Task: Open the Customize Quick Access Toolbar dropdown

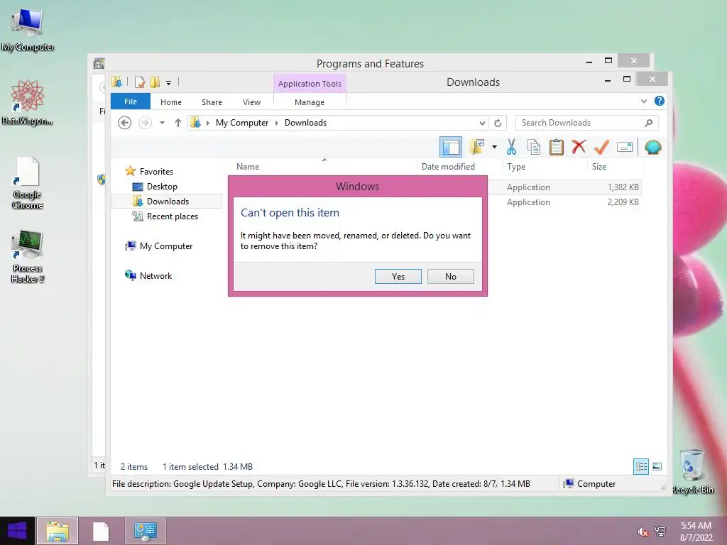Action: pos(169,83)
